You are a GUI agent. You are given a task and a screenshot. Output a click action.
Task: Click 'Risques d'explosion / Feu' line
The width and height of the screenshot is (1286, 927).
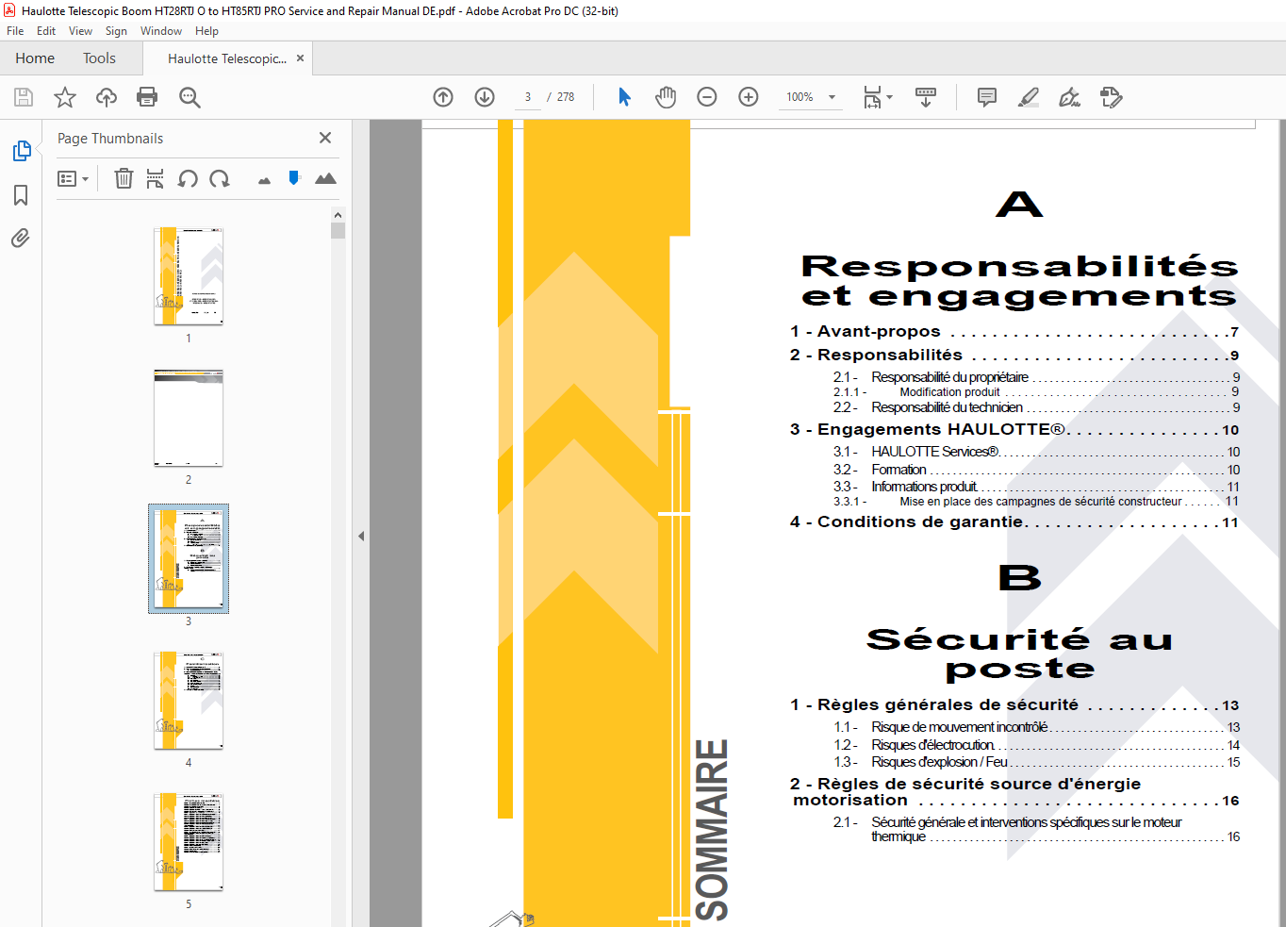[x=1036, y=762]
